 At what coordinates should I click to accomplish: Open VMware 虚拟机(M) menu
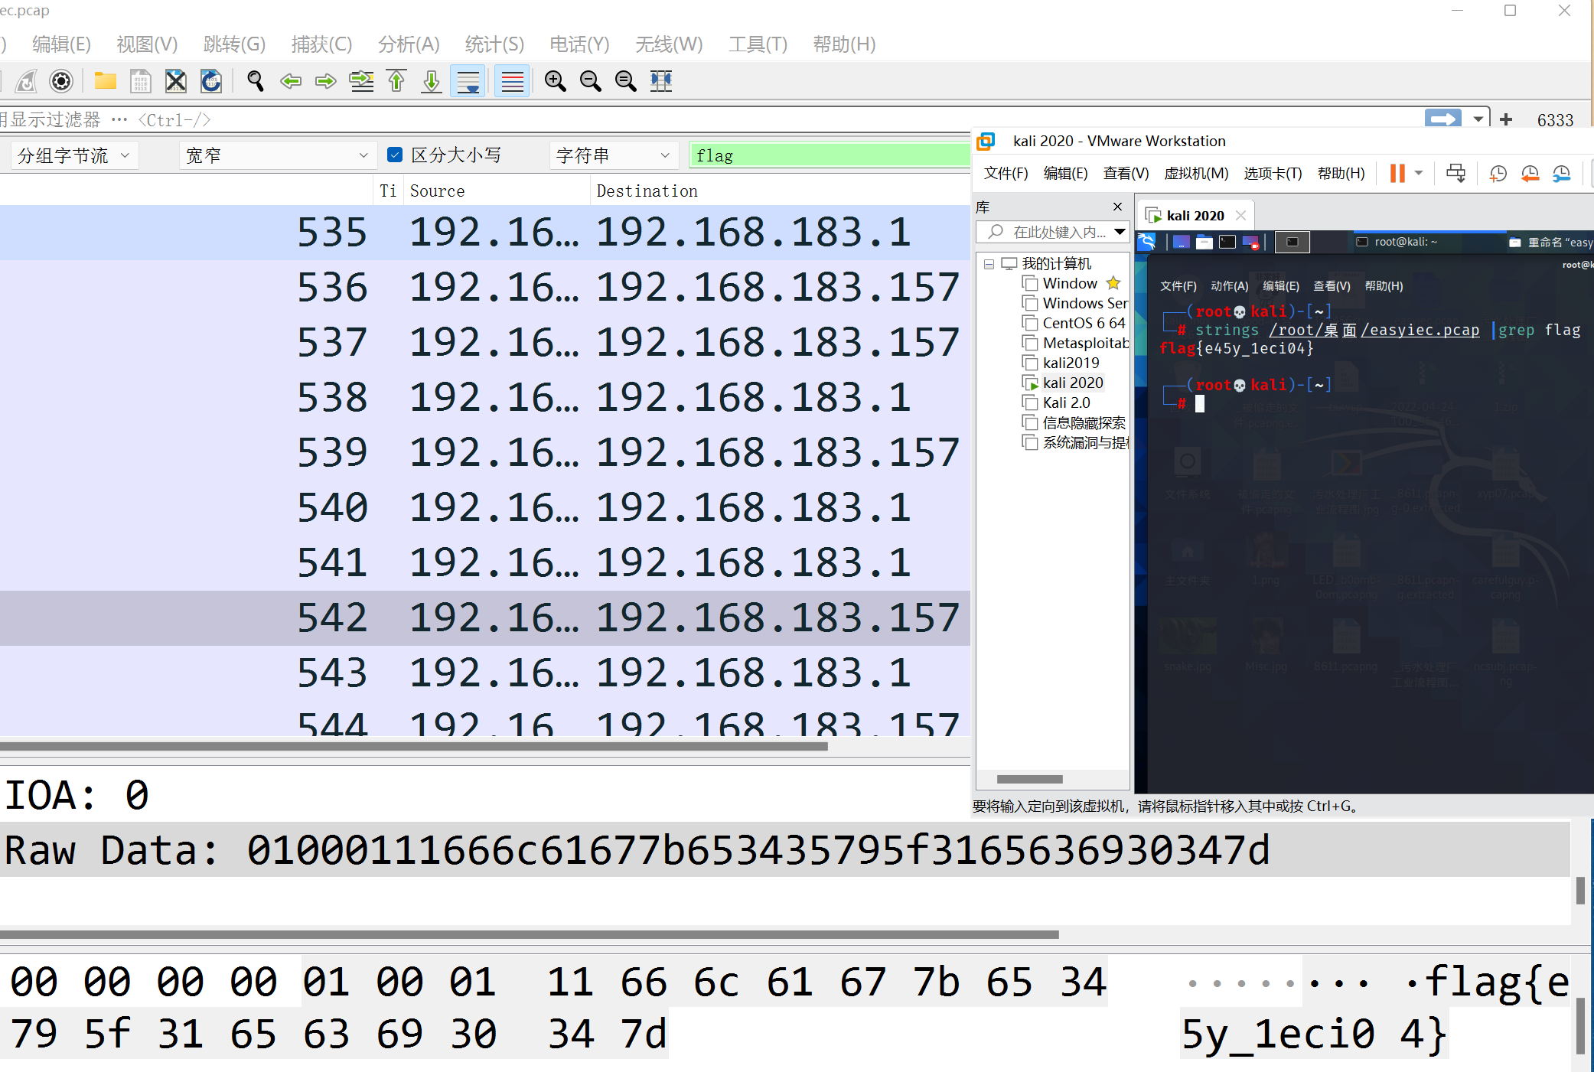point(1195,174)
